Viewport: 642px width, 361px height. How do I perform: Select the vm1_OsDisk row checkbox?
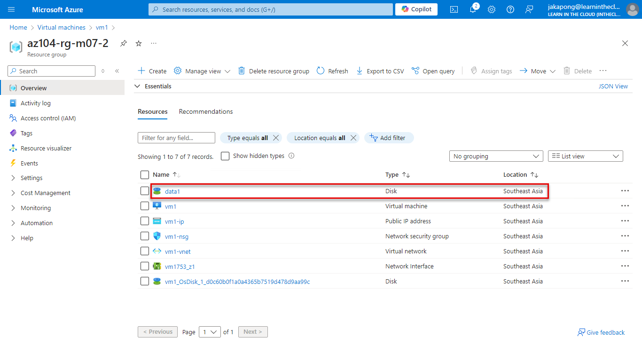click(145, 281)
